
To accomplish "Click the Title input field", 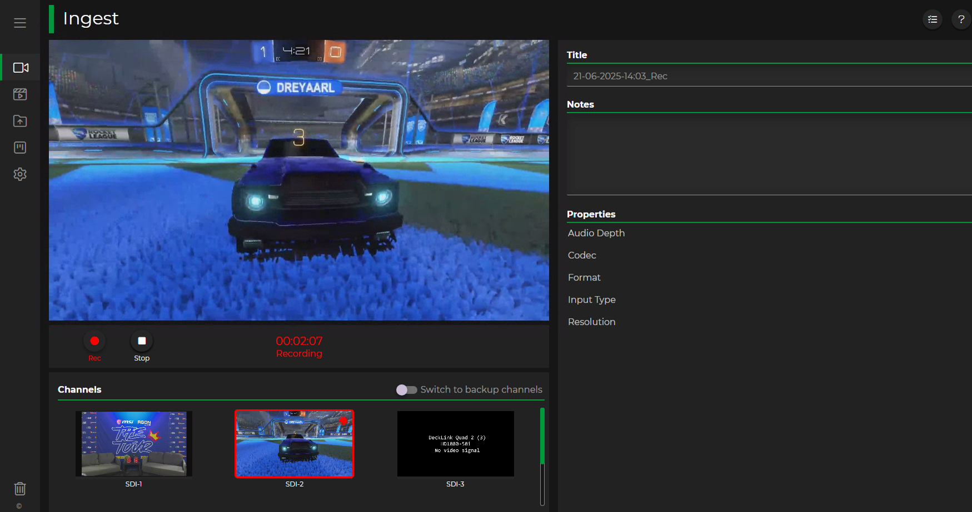I will 769,76.
